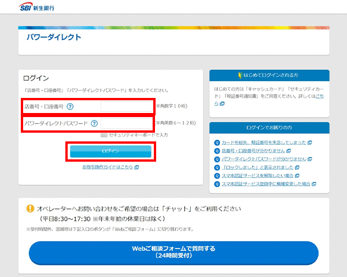Open お取引操作ガイドはこちら link
The height and width of the screenshot is (277, 347).
pyautogui.click(x=108, y=167)
